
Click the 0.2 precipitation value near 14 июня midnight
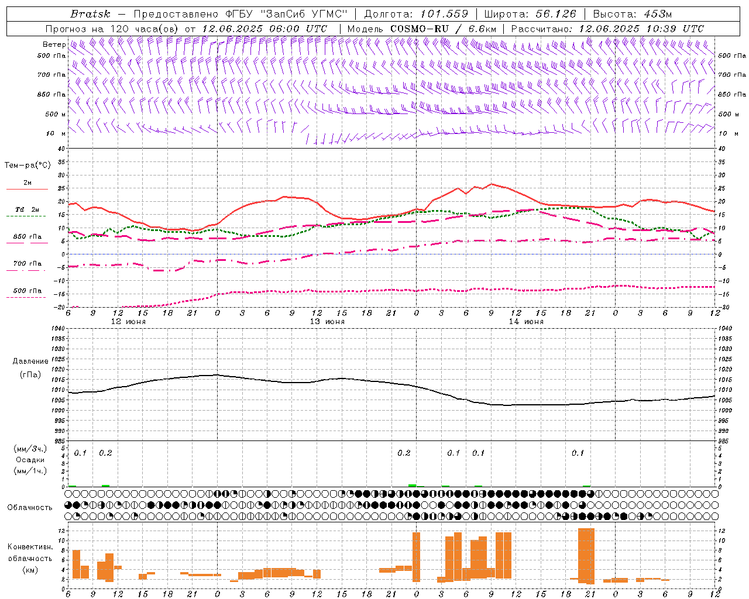[404, 453]
